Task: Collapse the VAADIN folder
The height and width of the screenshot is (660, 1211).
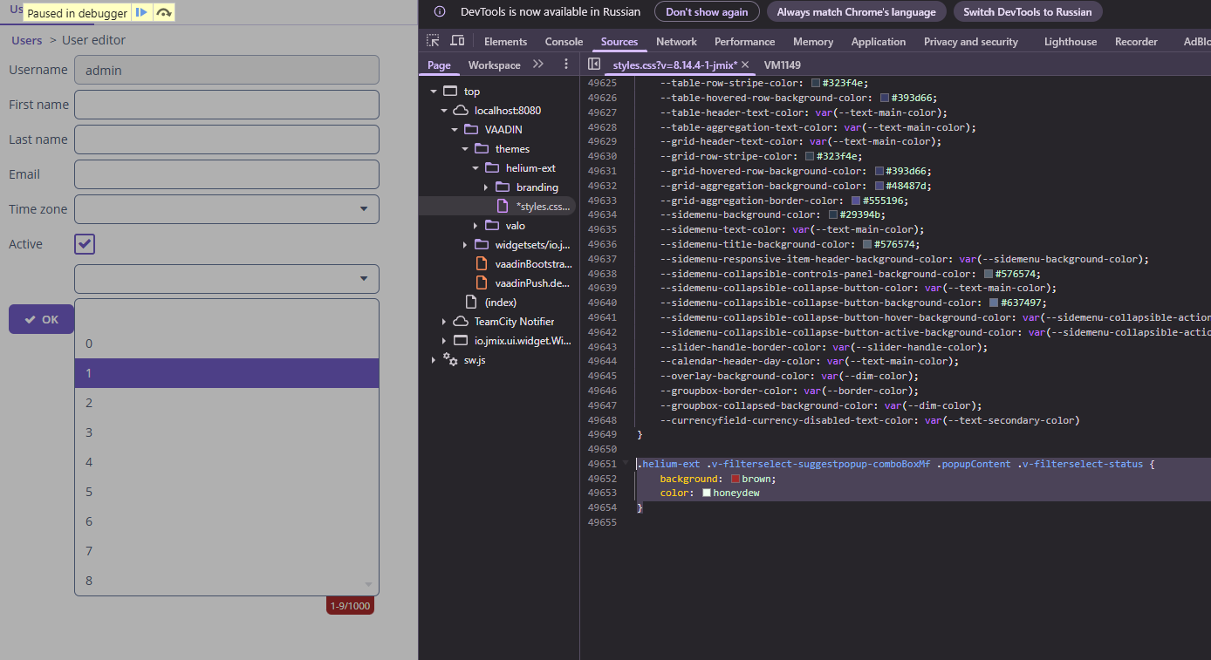Action: [455, 130]
